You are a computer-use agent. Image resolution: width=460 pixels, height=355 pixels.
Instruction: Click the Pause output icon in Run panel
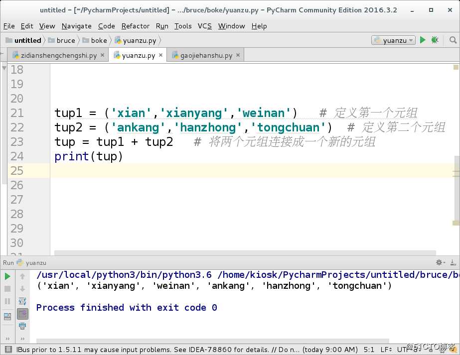[7, 301]
